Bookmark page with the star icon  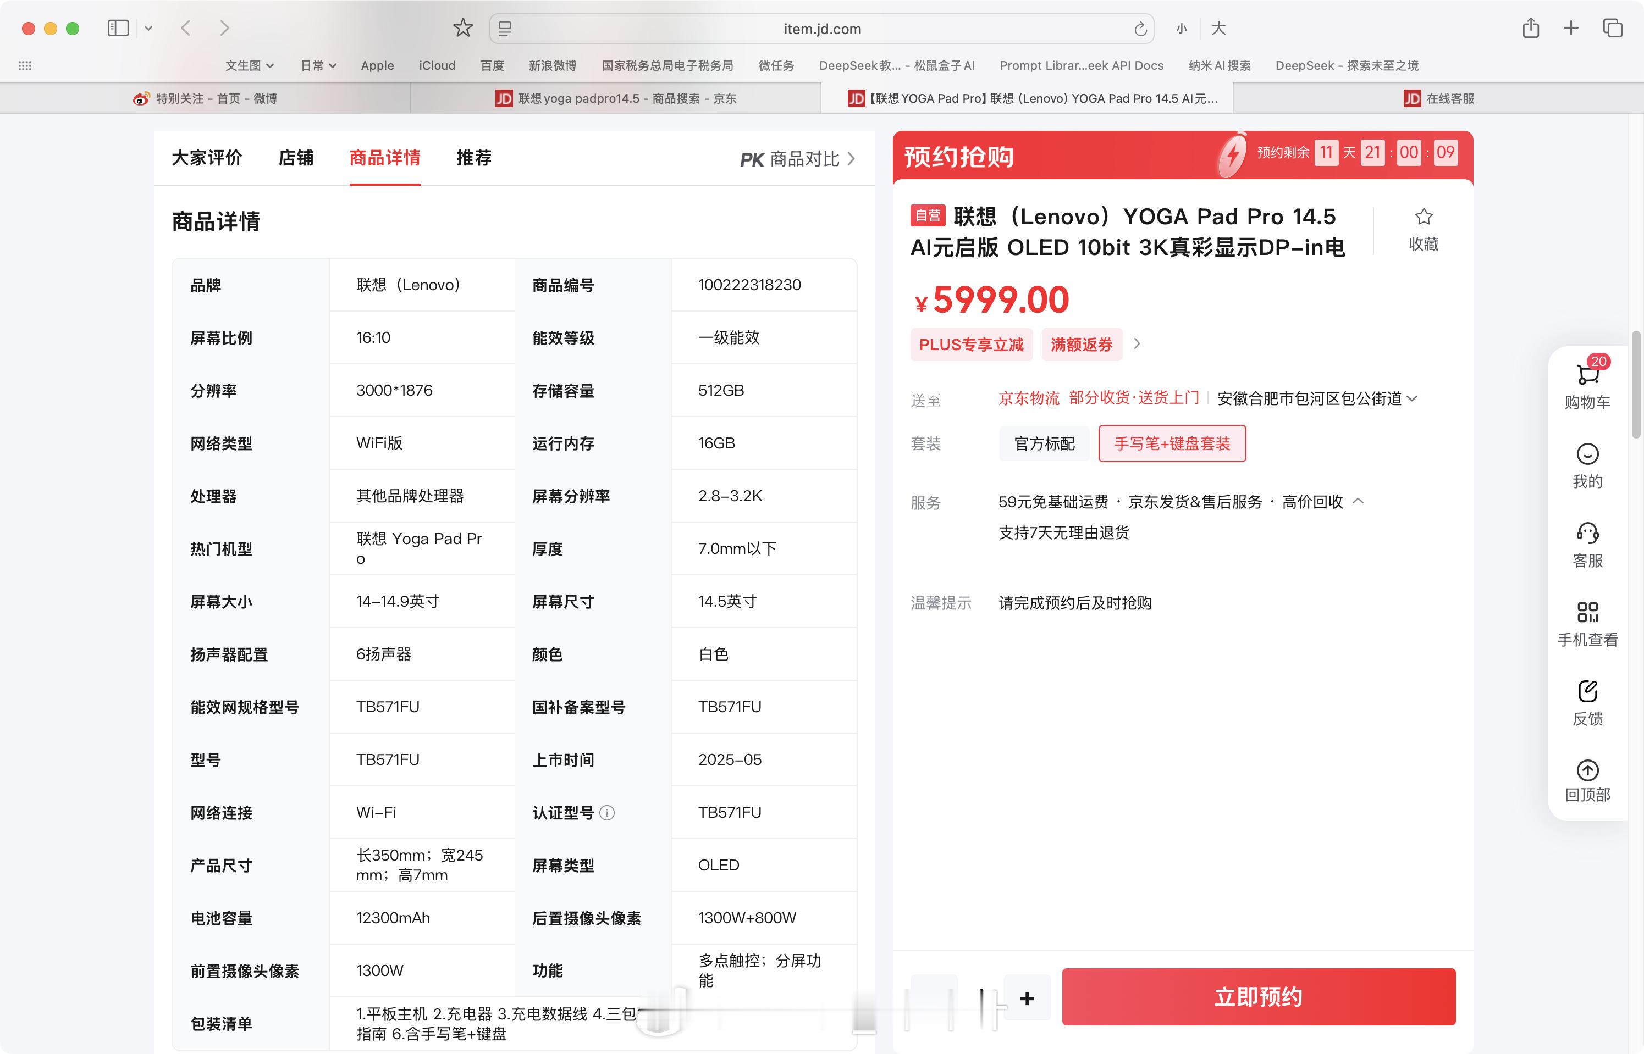click(x=463, y=28)
